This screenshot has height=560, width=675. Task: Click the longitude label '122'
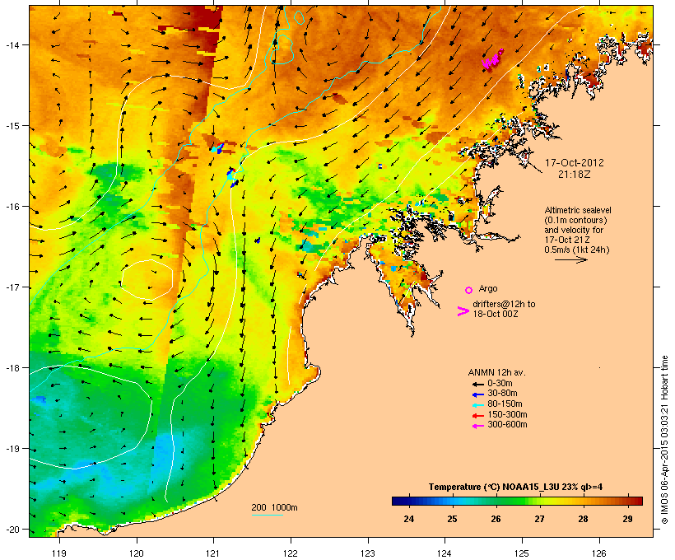pos(291,553)
